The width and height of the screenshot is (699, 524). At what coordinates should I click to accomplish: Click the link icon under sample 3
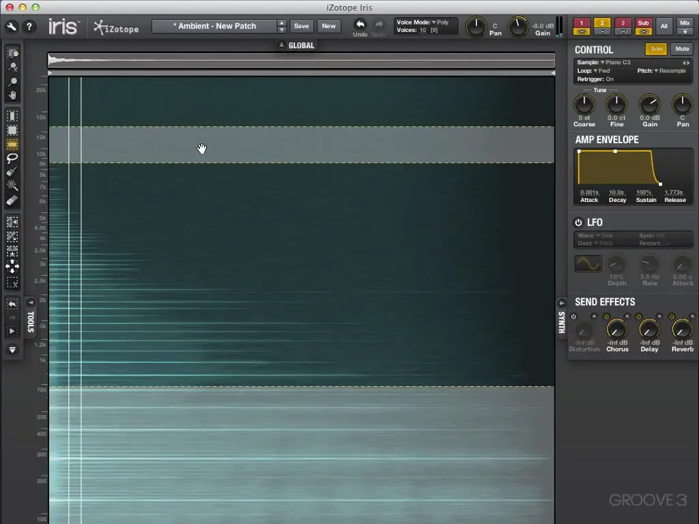click(623, 32)
